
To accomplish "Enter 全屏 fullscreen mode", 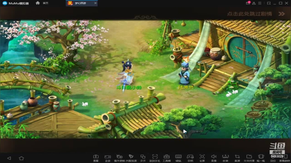I will (x=202, y=158).
